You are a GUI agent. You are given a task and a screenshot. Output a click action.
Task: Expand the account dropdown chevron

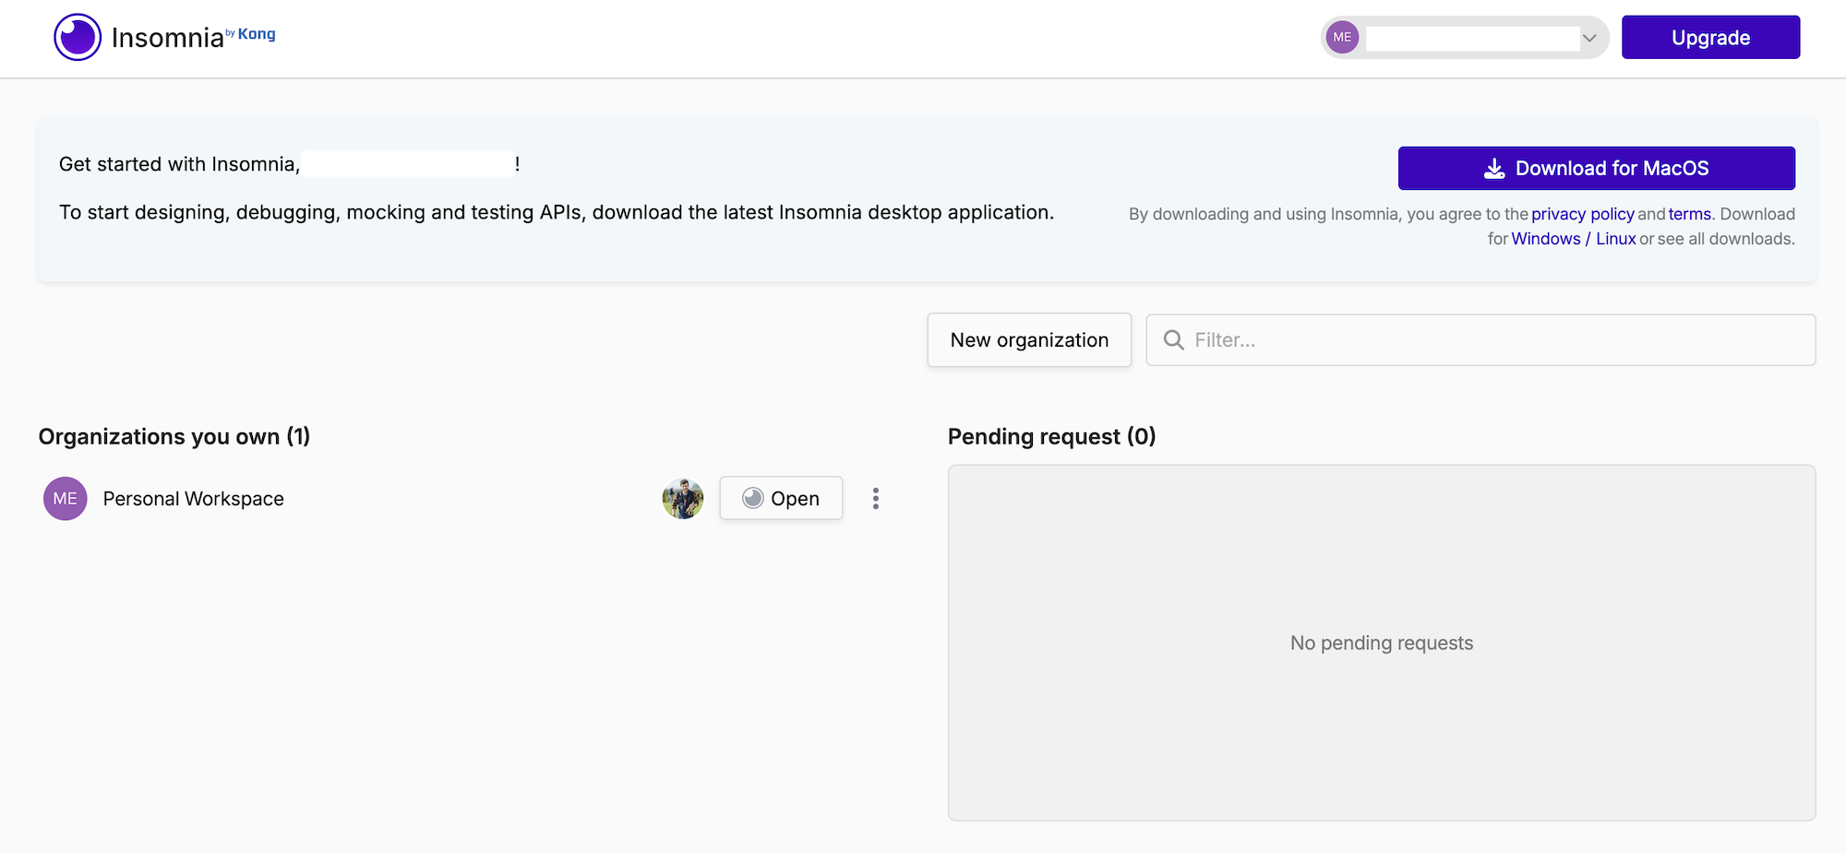pos(1589,38)
